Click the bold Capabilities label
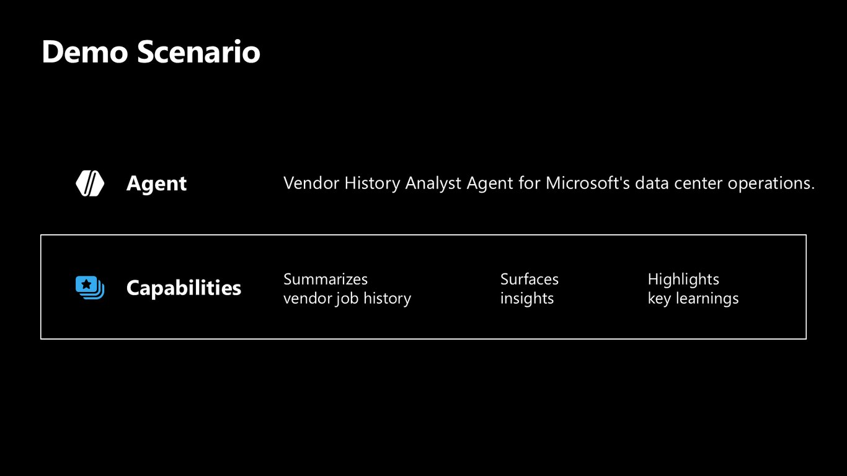 (184, 288)
